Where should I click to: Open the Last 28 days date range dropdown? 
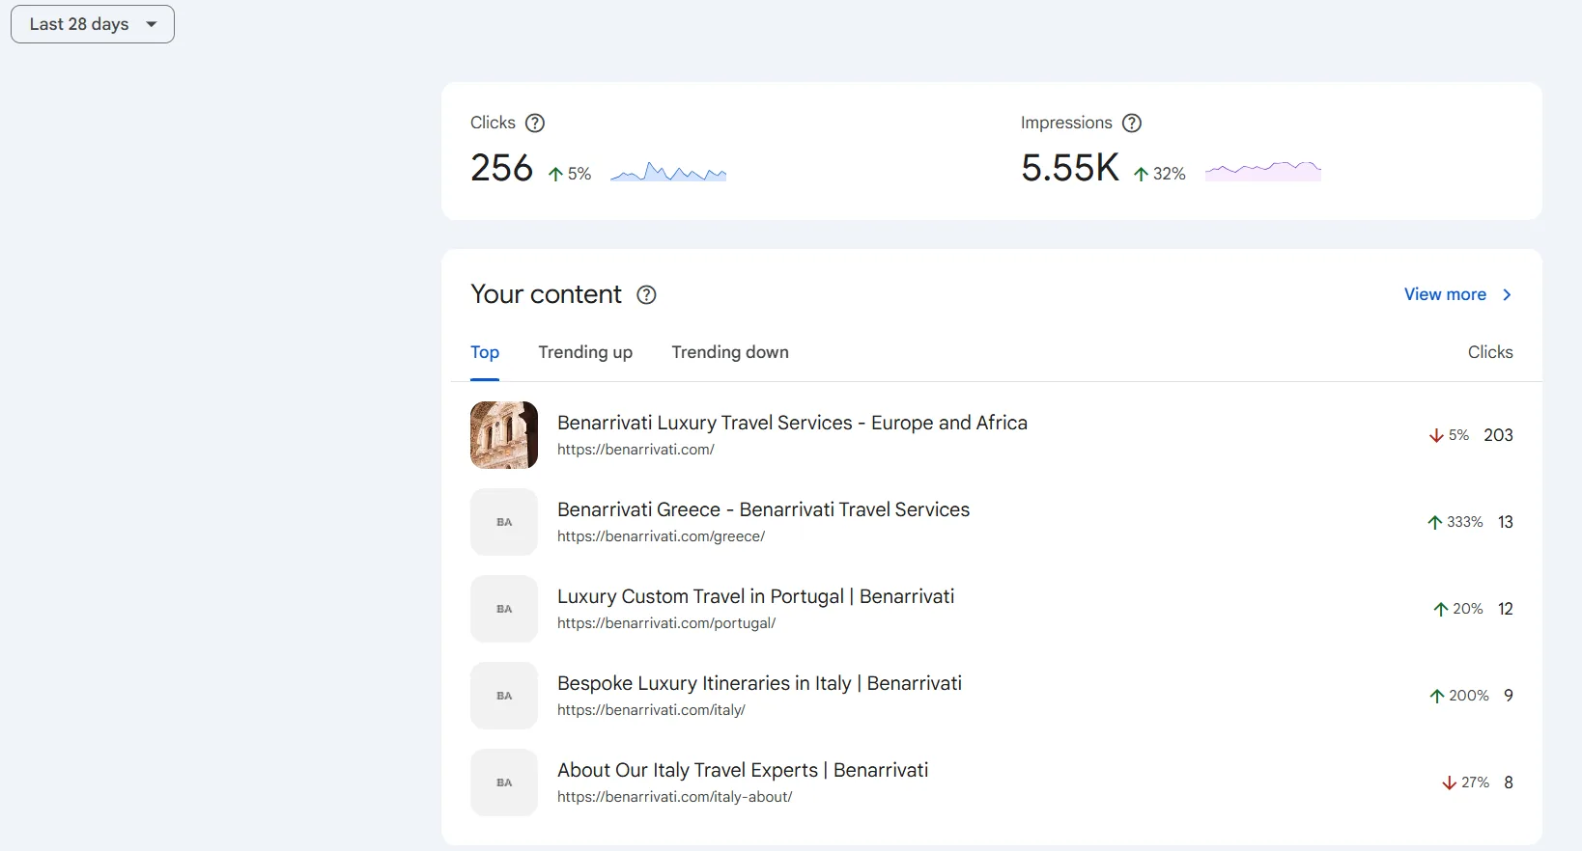[93, 24]
